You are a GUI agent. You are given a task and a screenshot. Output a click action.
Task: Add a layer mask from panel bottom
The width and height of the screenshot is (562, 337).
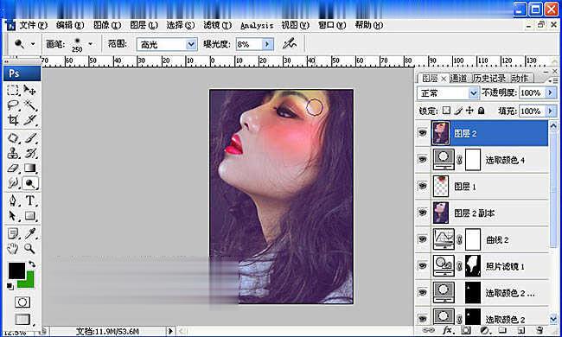466,330
